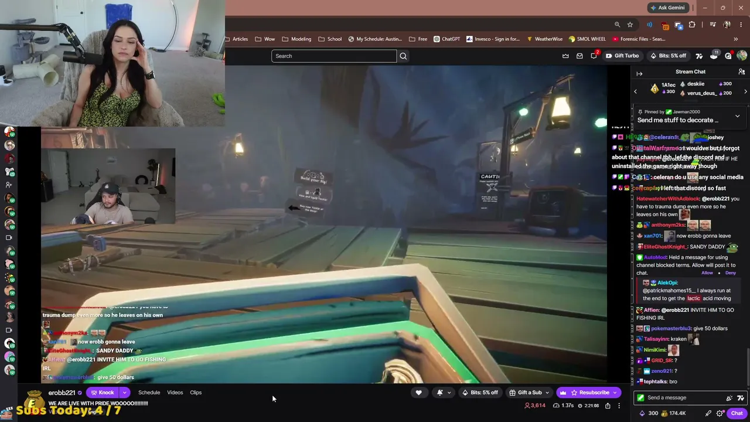Open the emote picker in chat input
Screen dimensions: 750x422
pos(741,397)
